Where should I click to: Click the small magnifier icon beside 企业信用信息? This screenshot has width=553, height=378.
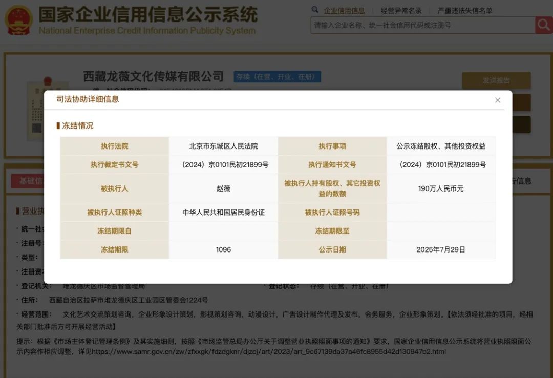pos(314,9)
